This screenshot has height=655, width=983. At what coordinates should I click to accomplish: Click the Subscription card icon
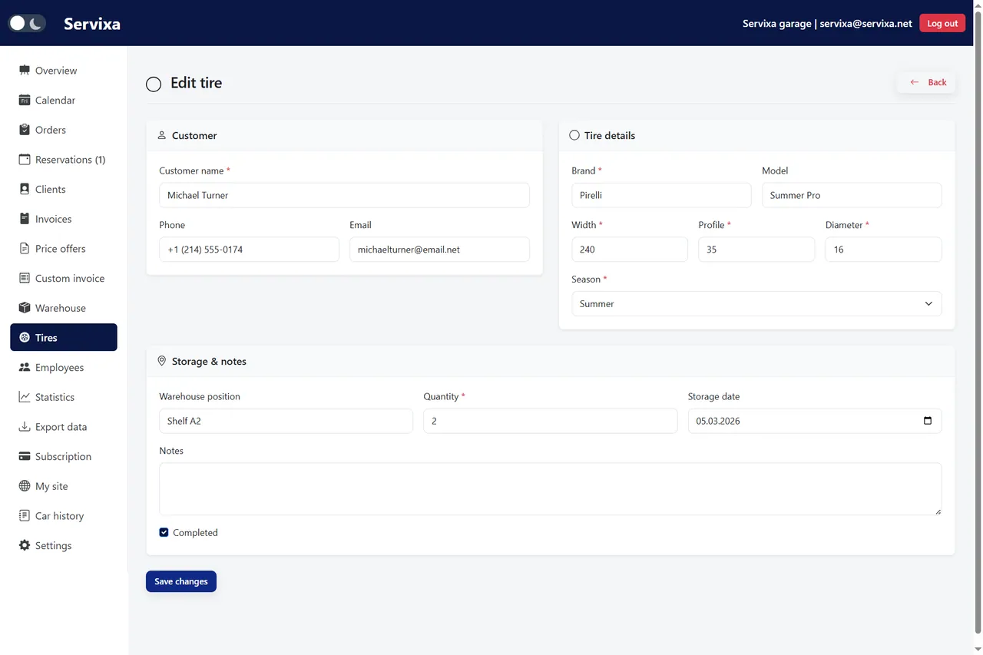click(25, 456)
